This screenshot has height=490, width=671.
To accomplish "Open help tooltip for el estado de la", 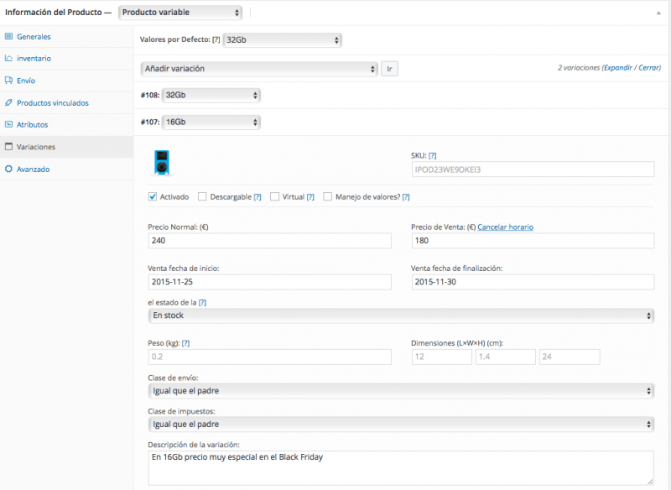I will coord(202,303).
